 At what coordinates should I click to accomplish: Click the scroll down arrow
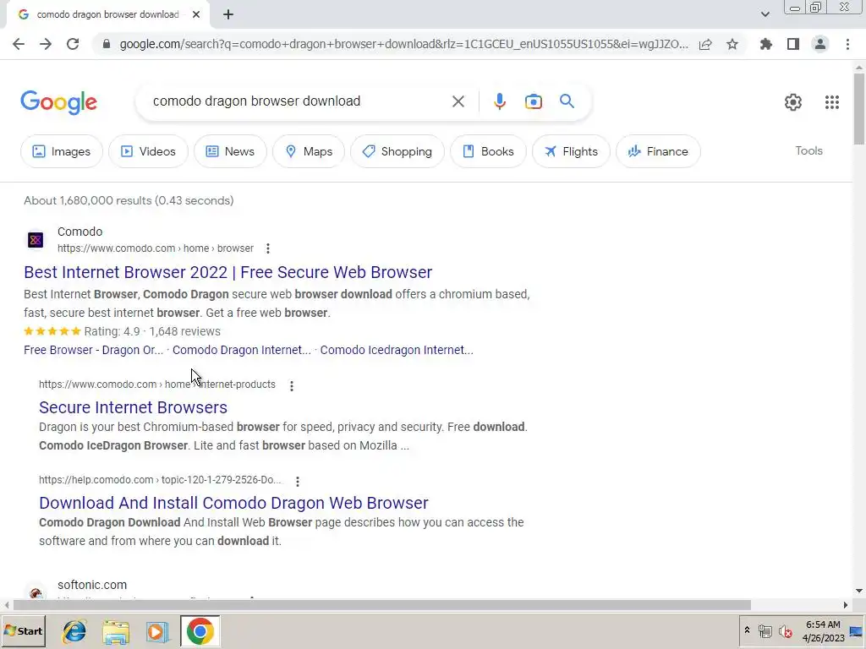pos(859,591)
